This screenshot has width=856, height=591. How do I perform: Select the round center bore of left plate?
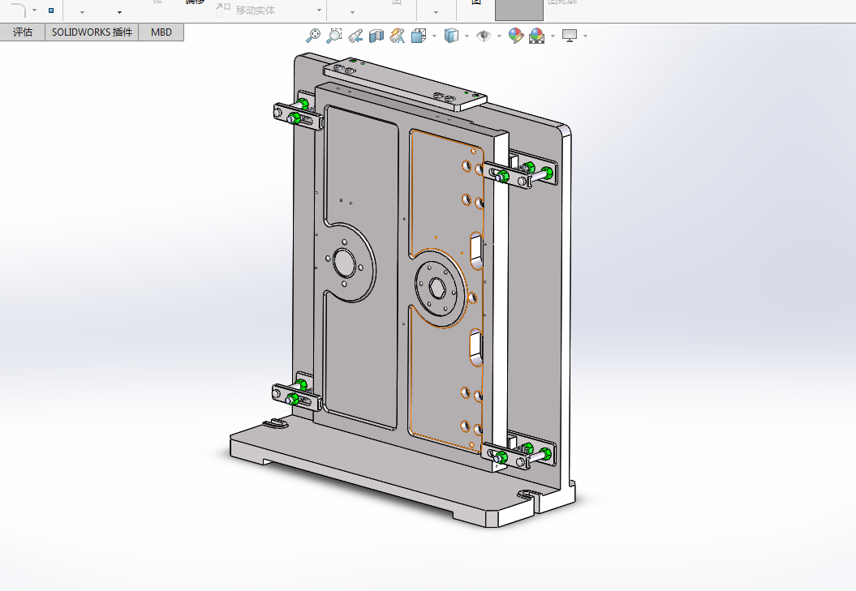point(344,263)
